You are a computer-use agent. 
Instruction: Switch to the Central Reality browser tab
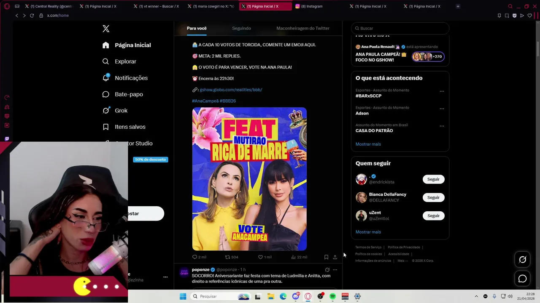point(49,6)
